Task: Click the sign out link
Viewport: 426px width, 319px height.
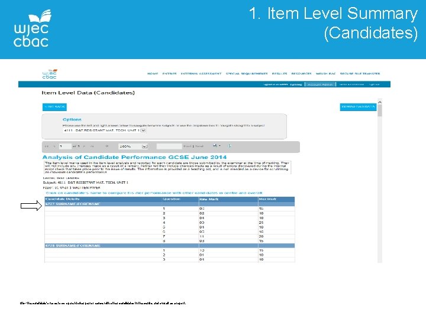Action: 374,84
